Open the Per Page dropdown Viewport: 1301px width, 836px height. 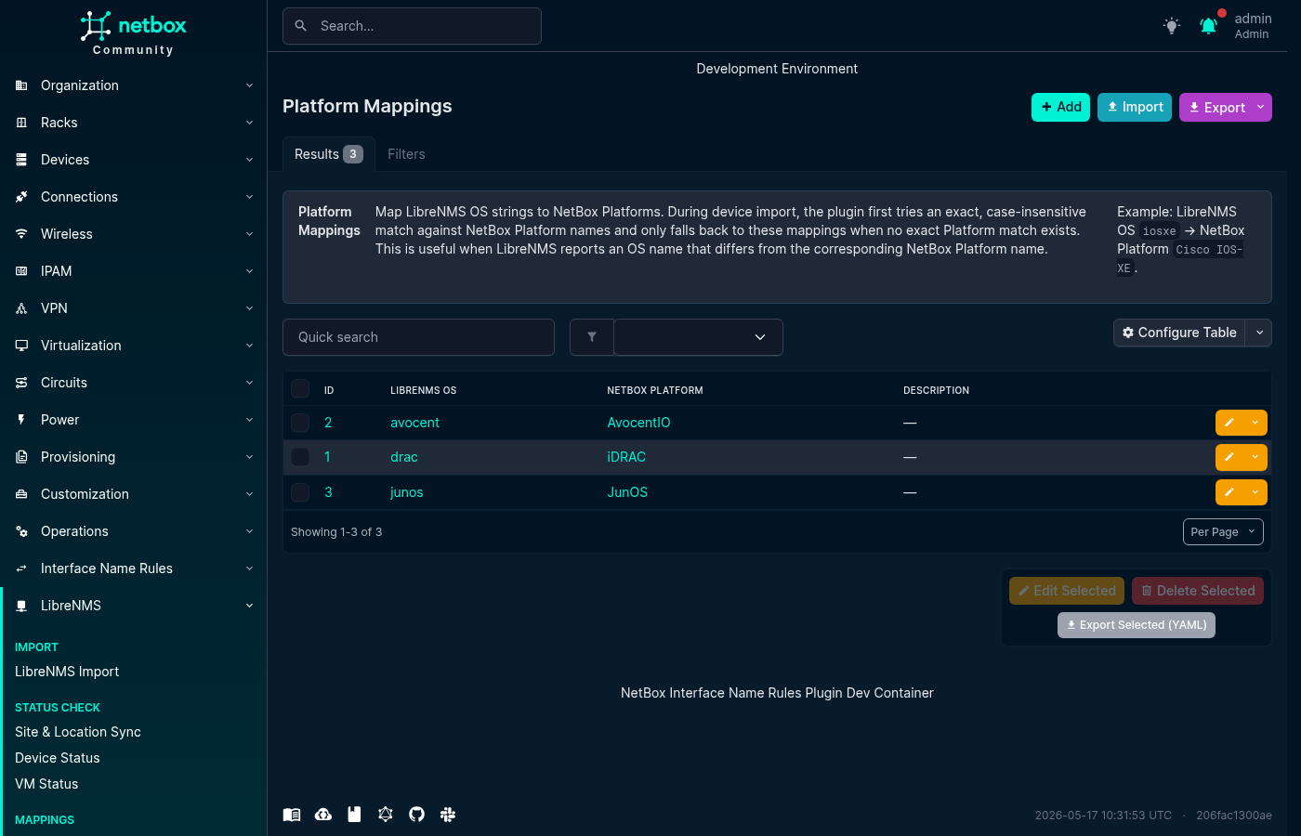[x=1223, y=532]
